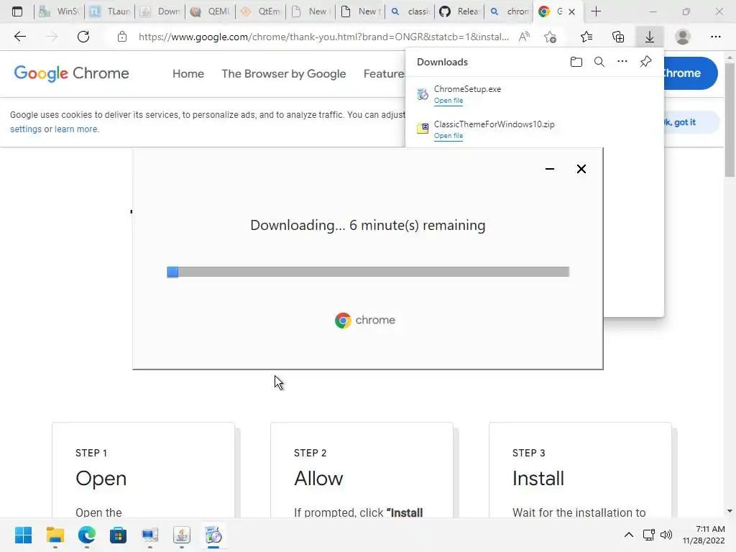The height and width of the screenshot is (552, 736).
Task: Add this page to favorites star icon
Action: 550,37
